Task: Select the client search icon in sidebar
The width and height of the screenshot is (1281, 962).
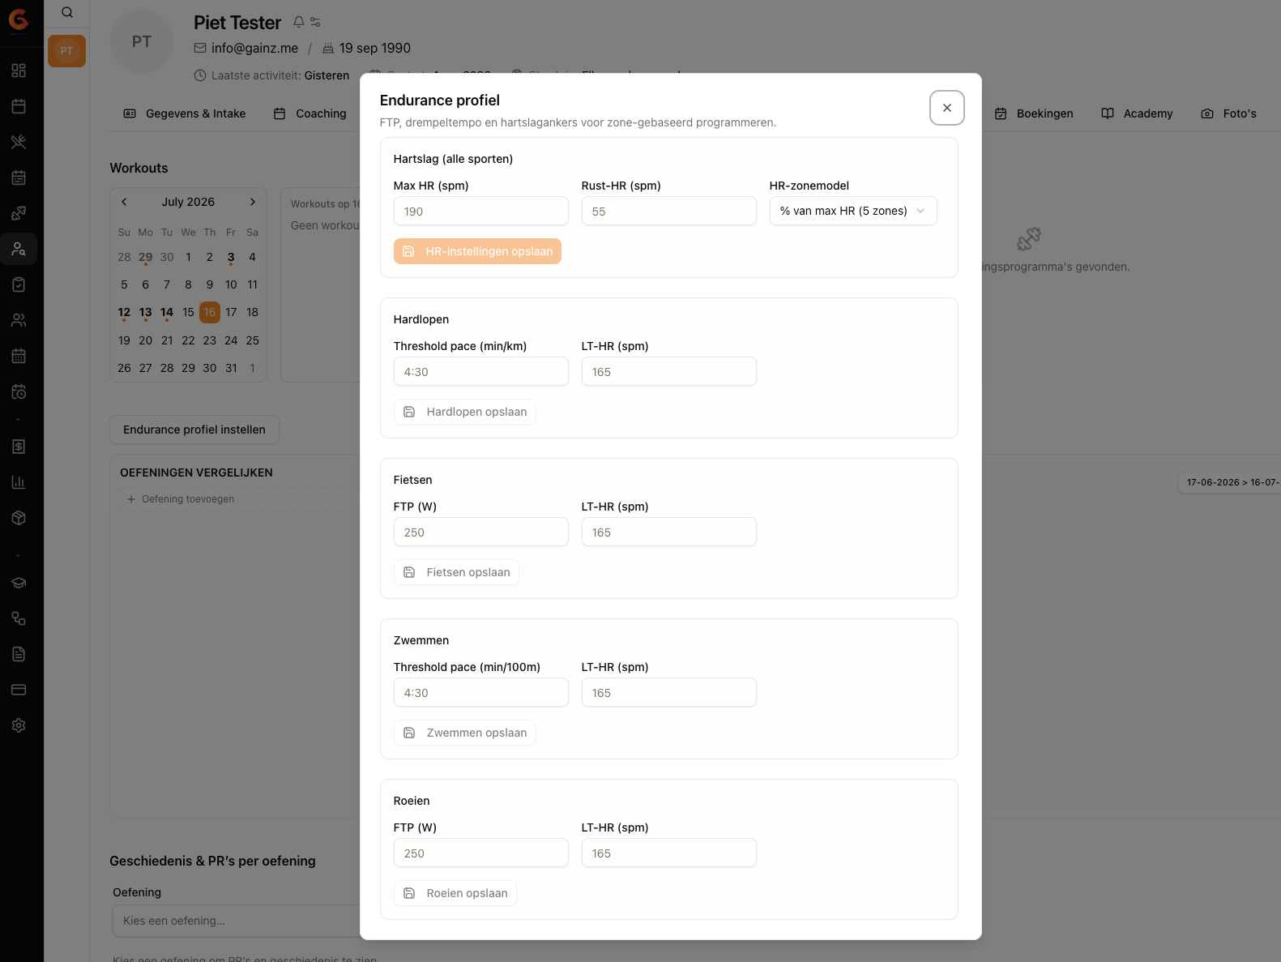Action: [x=19, y=249]
